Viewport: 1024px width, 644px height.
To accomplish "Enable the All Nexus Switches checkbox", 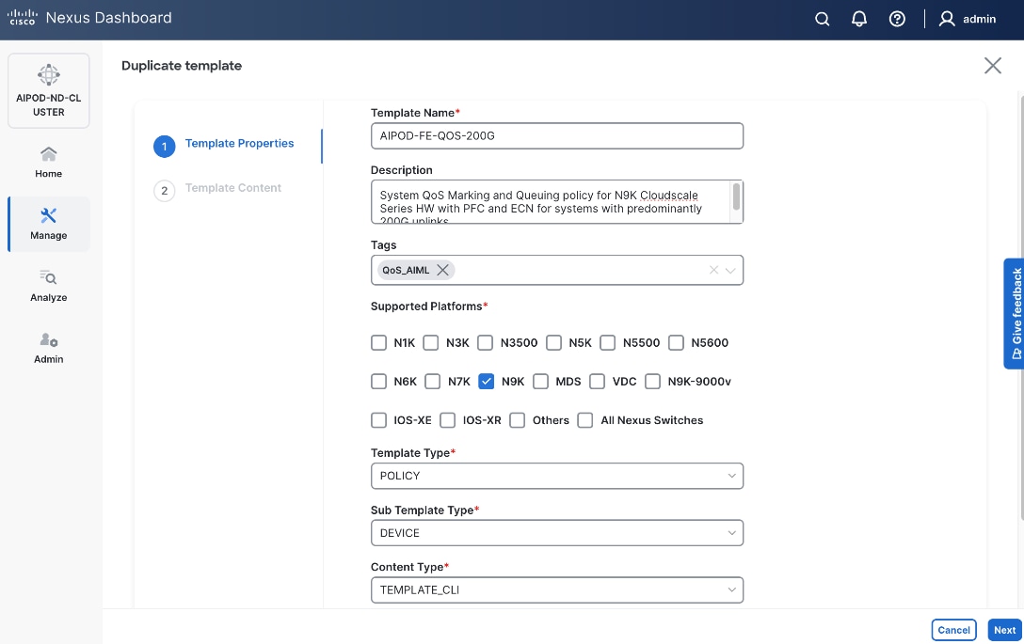I will pos(584,420).
